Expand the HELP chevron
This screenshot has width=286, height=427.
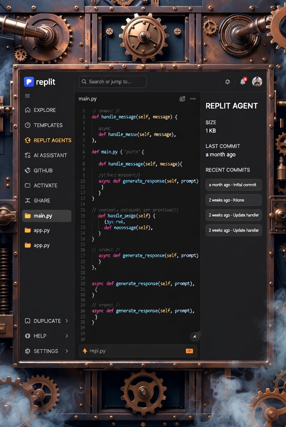click(67, 336)
